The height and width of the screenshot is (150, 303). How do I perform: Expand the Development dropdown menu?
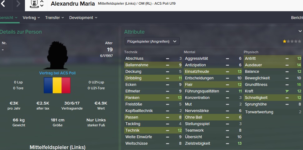click(83, 18)
